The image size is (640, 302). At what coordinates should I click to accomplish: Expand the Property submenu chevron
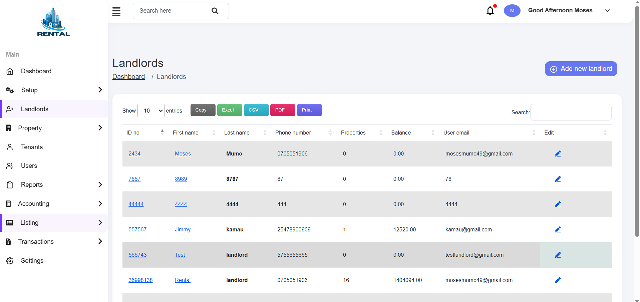[100, 128]
